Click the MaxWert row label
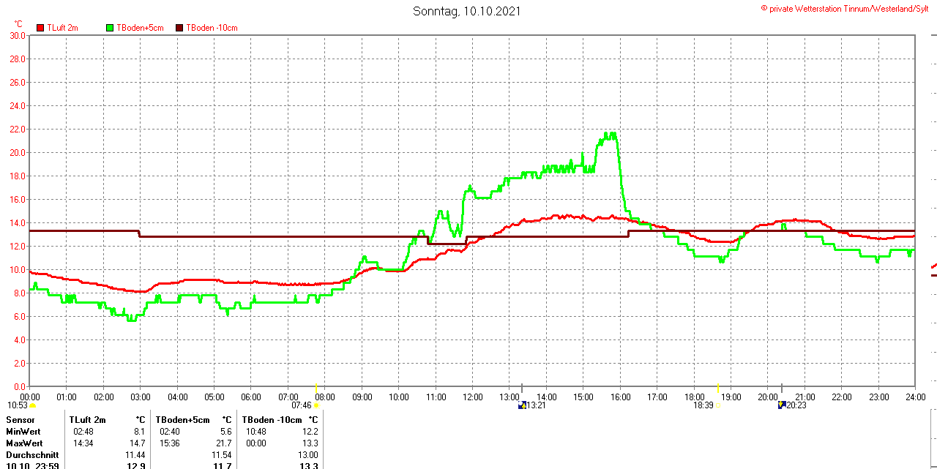Screen dimensions: 937x469 coord(24,443)
